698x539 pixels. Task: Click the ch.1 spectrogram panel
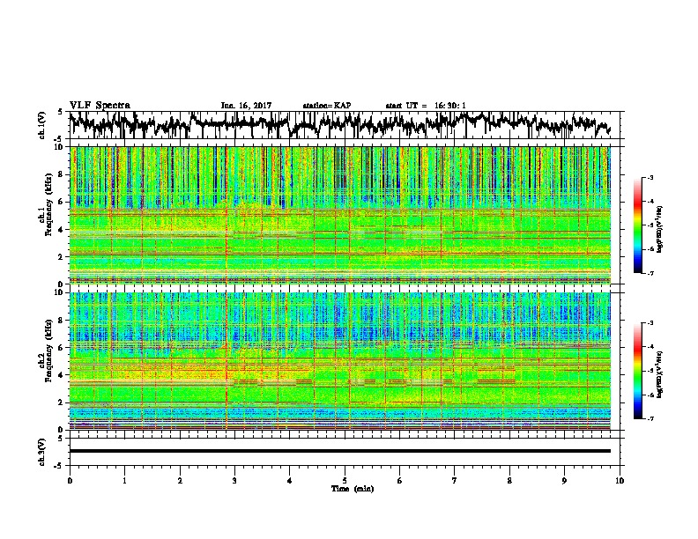pos(339,215)
